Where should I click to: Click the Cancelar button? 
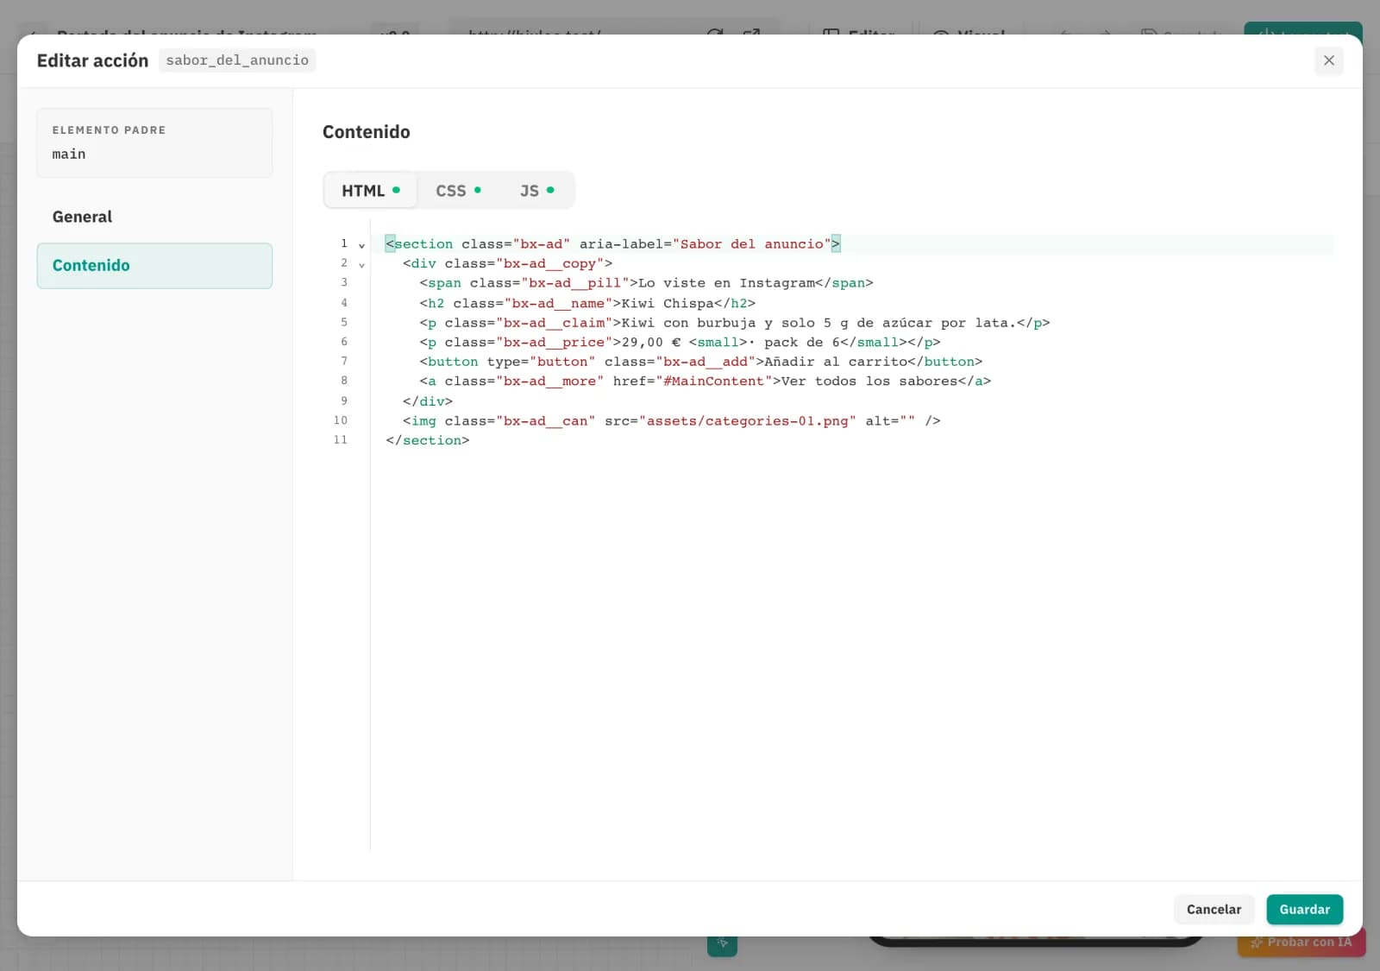1214,909
